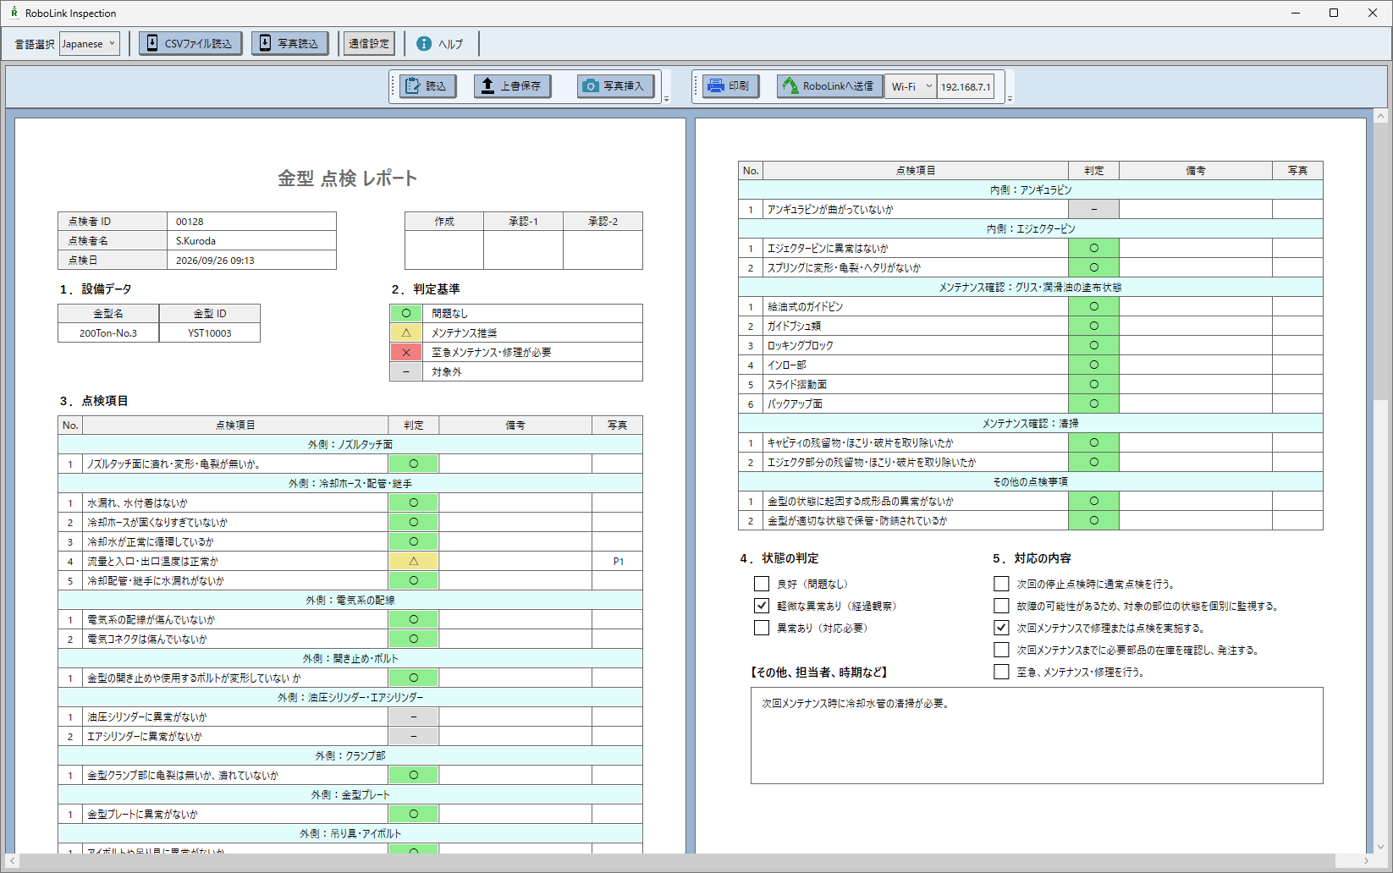Viewport: 1393px width, 873px height.
Task: Click the RoboLinkへ送信 button text
Action: pyautogui.click(x=838, y=85)
